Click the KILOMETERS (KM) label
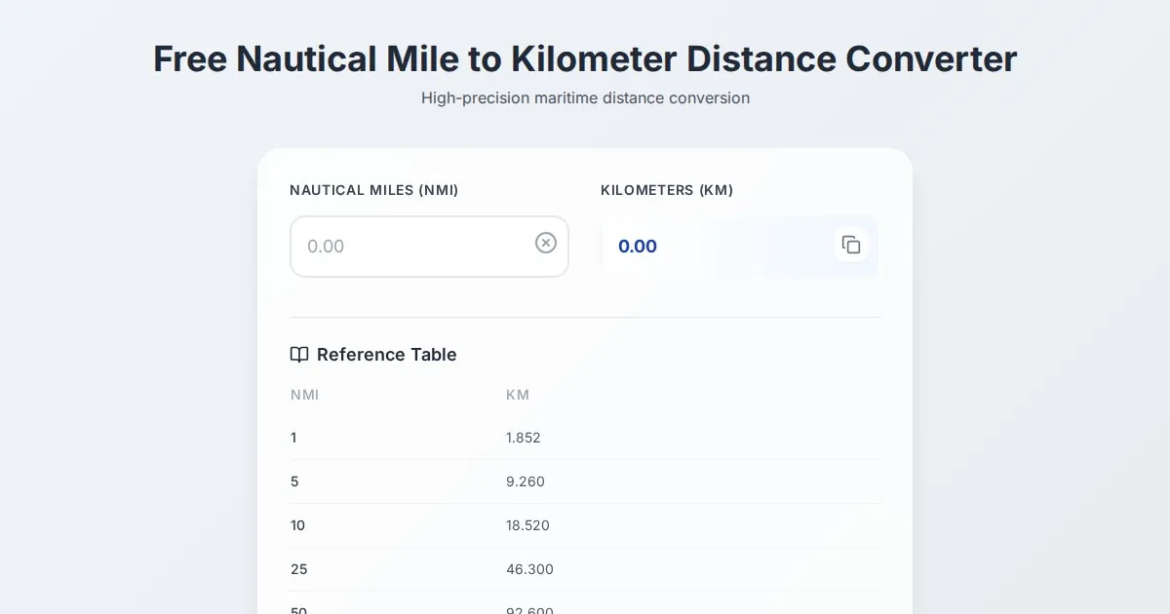Screen dimensions: 1170x614 point(667,190)
